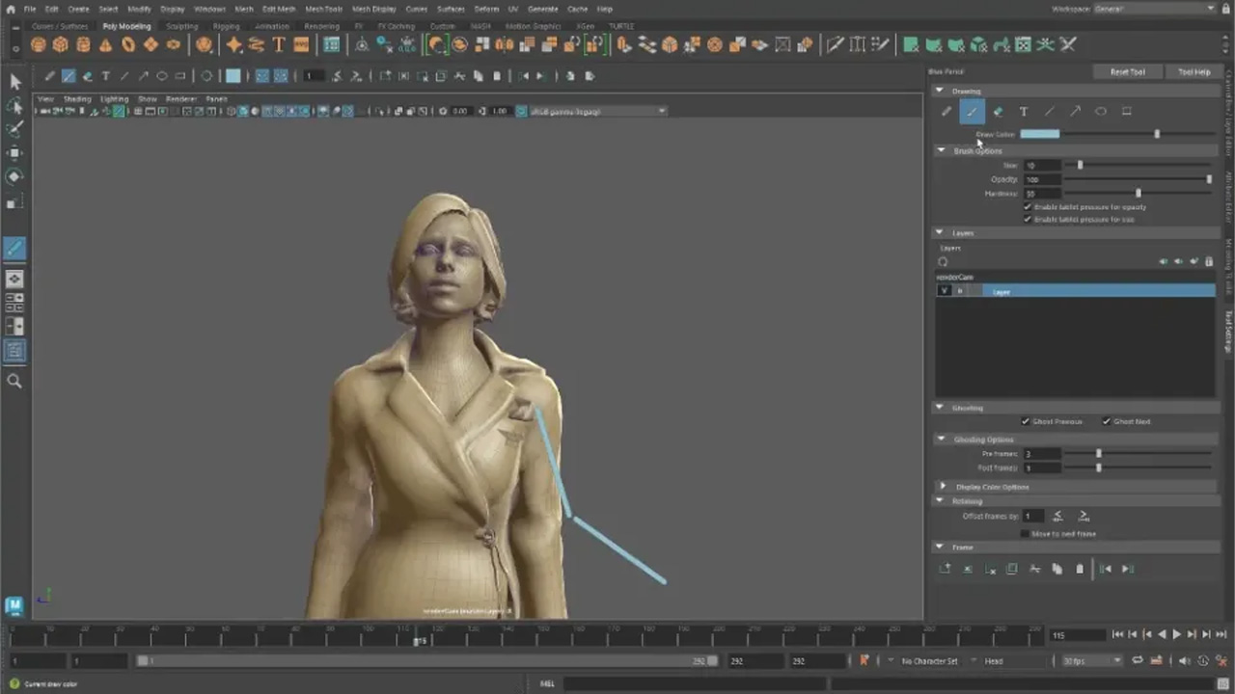Image resolution: width=1235 pixels, height=694 pixels.
Task: Collapse the Brush Options section
Action: pyautogui.click(x=941, y=150)
